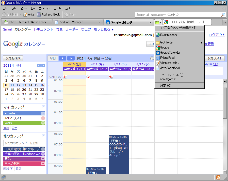Image resolution: width=228 pixels, height=181 pixels.
Task: Go to next week arrow button
Action: (x=71, y=58)
